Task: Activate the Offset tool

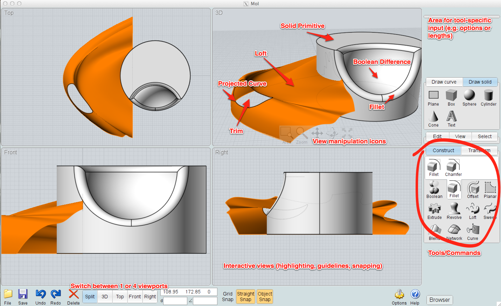Action: pos(472,189)
